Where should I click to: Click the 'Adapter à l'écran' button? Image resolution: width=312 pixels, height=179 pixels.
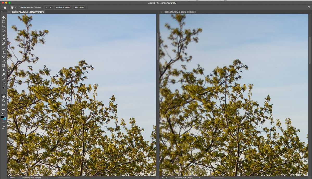coord(63,8)
